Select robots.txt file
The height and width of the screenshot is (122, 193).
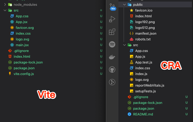[143, 39]
